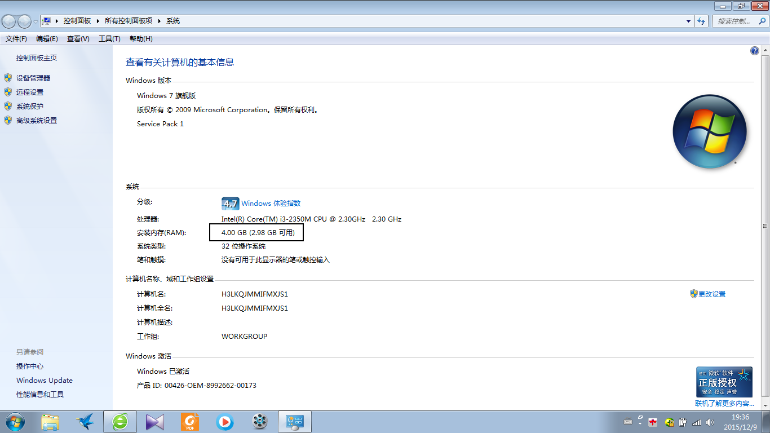The width and height of the screenshot is (770, 433).
Task: Open 帮助(H) menu
Action: (x=141, y=38)
